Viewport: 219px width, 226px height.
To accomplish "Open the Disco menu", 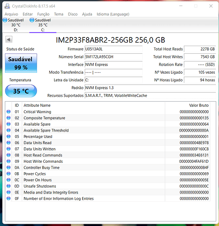I will click(73, 14).
